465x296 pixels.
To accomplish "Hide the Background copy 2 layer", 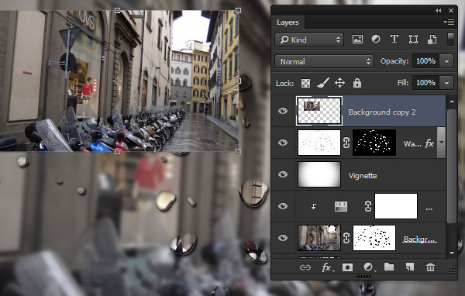I will (x=283, y=111).
